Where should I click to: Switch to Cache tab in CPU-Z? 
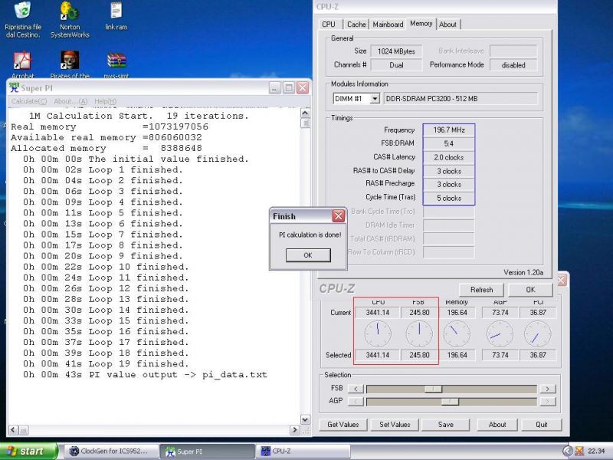click(356, 25)
